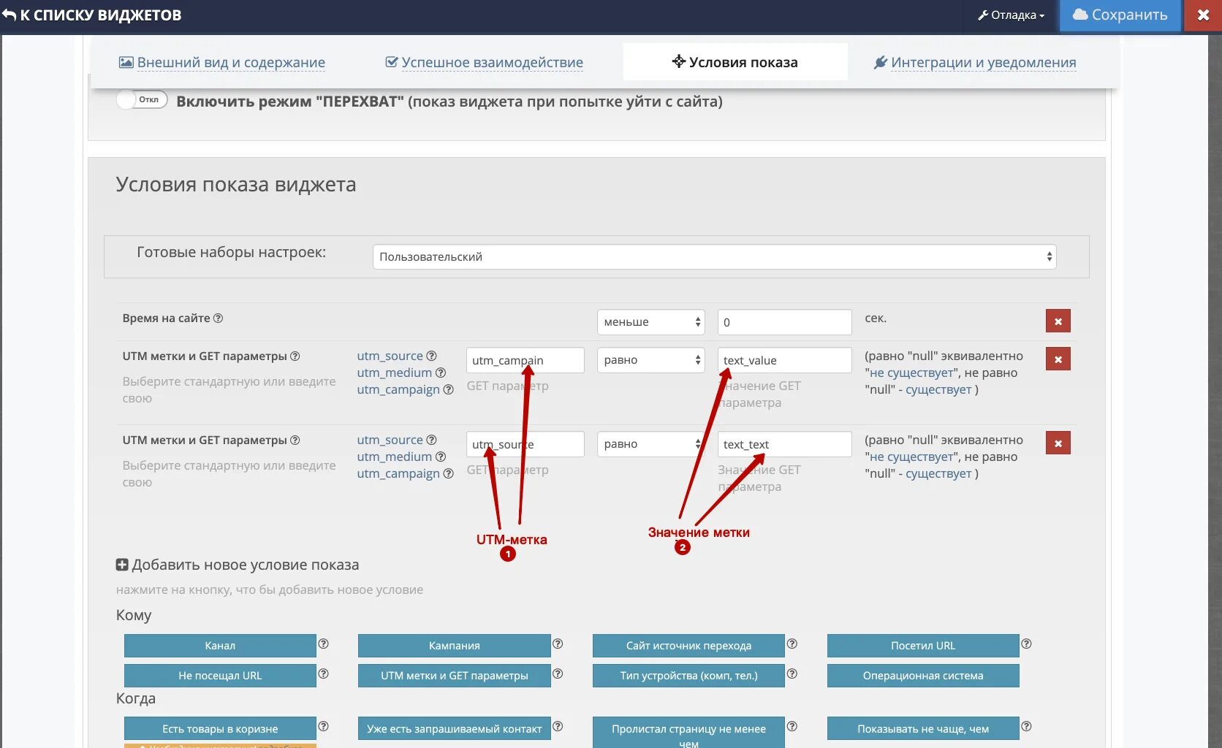This screenshot has height=748, width=1222.
Task: Add the Операционная система condition
Action: 923,676
